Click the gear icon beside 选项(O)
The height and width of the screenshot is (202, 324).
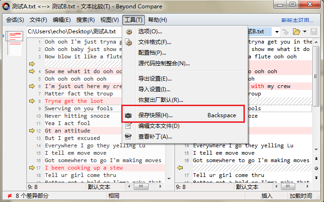tap(129, 32)
